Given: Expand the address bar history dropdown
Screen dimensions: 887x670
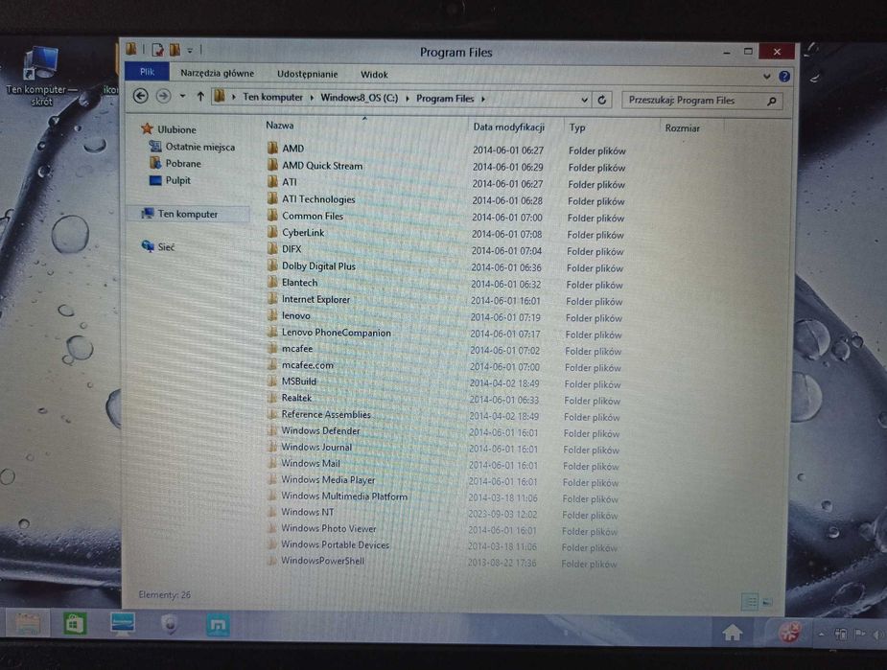Looking at the screenshot, I should [584, 100].
